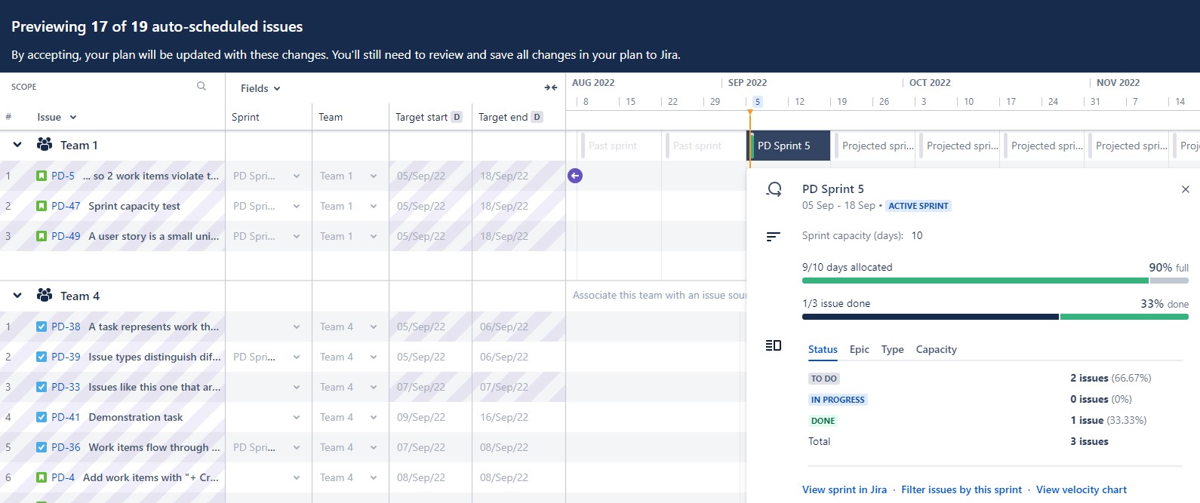The width and height of the screenshot is (1200, 503).
Task: Click 'Sprint capacity test' issue title
Action: [134, 206]
